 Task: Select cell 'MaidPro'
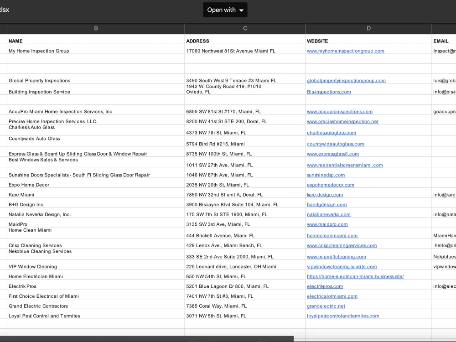click(96, 223)
